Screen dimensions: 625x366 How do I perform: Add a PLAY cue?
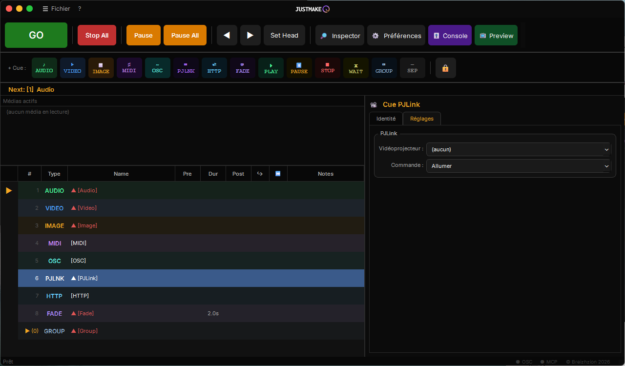pyautogui.click(x=271, y=68)
